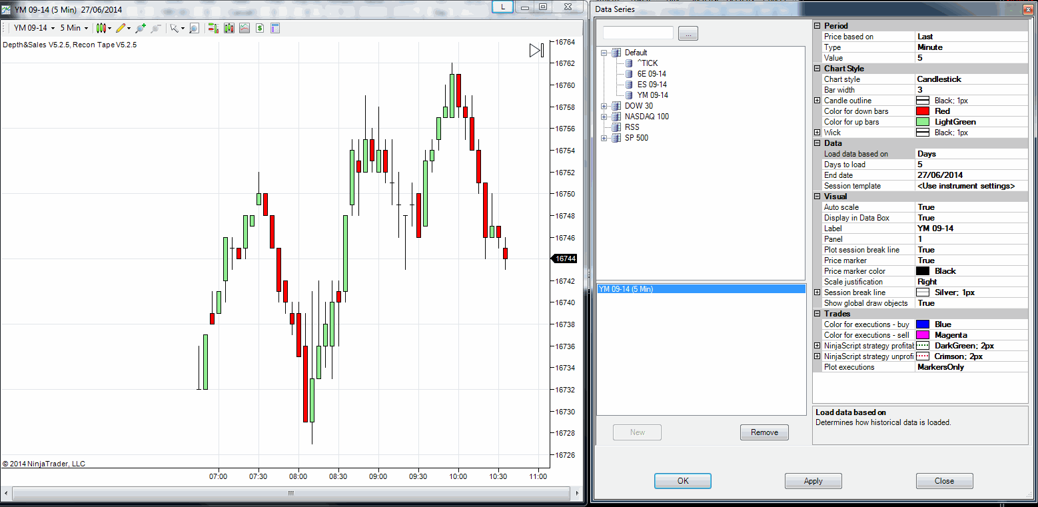Click the End date value 27/06/2014

click(972, 175)
